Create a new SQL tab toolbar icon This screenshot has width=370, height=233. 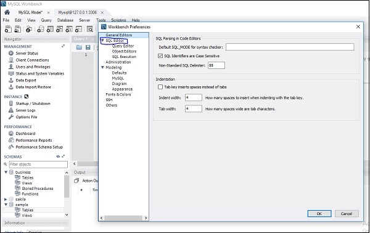(8, 29)
